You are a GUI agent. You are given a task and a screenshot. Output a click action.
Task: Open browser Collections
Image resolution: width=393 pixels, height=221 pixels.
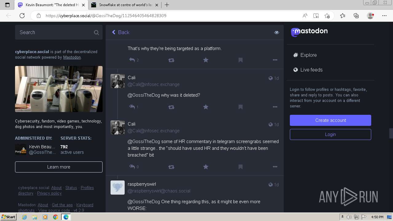click(x=356, y=16)
